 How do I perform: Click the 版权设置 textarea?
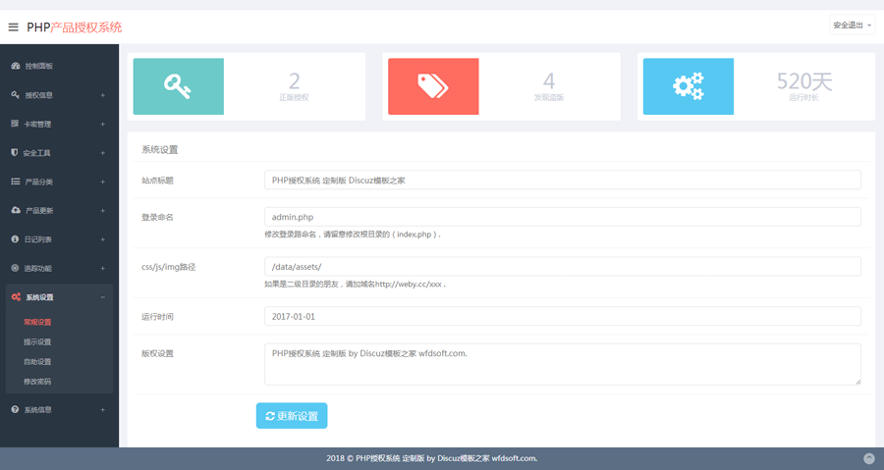(x=563, y=364)
